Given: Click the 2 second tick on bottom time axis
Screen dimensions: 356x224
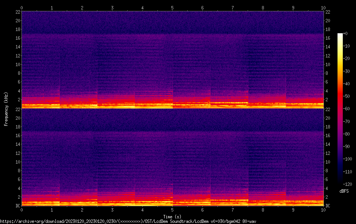Looking at the screenshot, I should [x=82, y=210].
